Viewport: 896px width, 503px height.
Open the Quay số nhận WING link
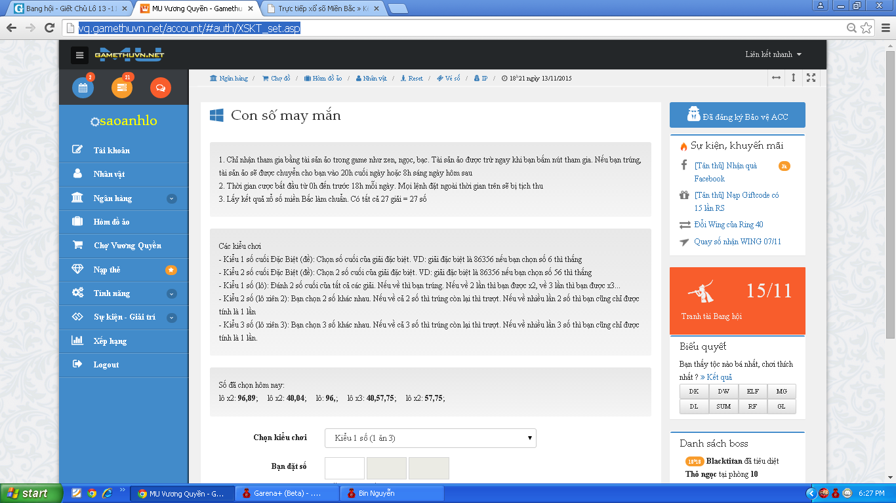point(737,242)
